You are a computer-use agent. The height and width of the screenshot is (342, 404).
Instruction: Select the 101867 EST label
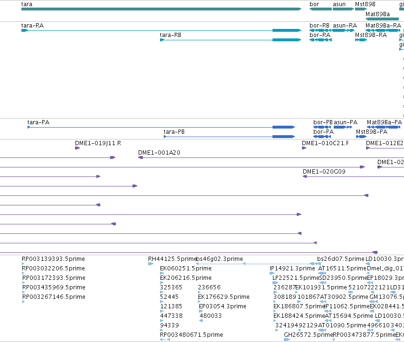[x=309, y=297]
